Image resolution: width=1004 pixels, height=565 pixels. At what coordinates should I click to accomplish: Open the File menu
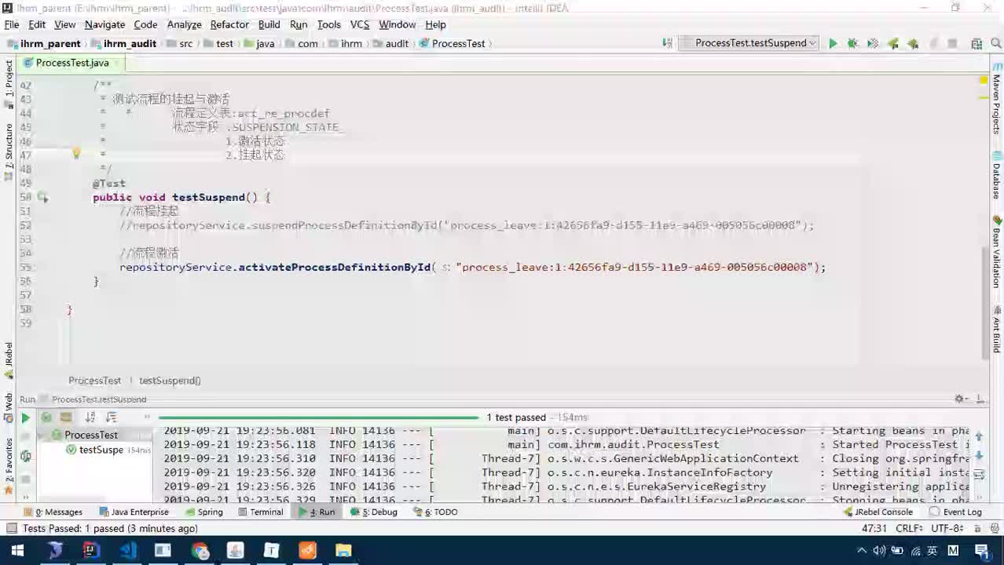click(x=12, y=24)
